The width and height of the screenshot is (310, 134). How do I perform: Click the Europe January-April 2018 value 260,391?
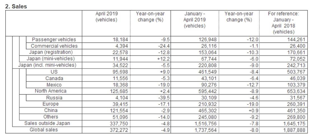point(295,104)
